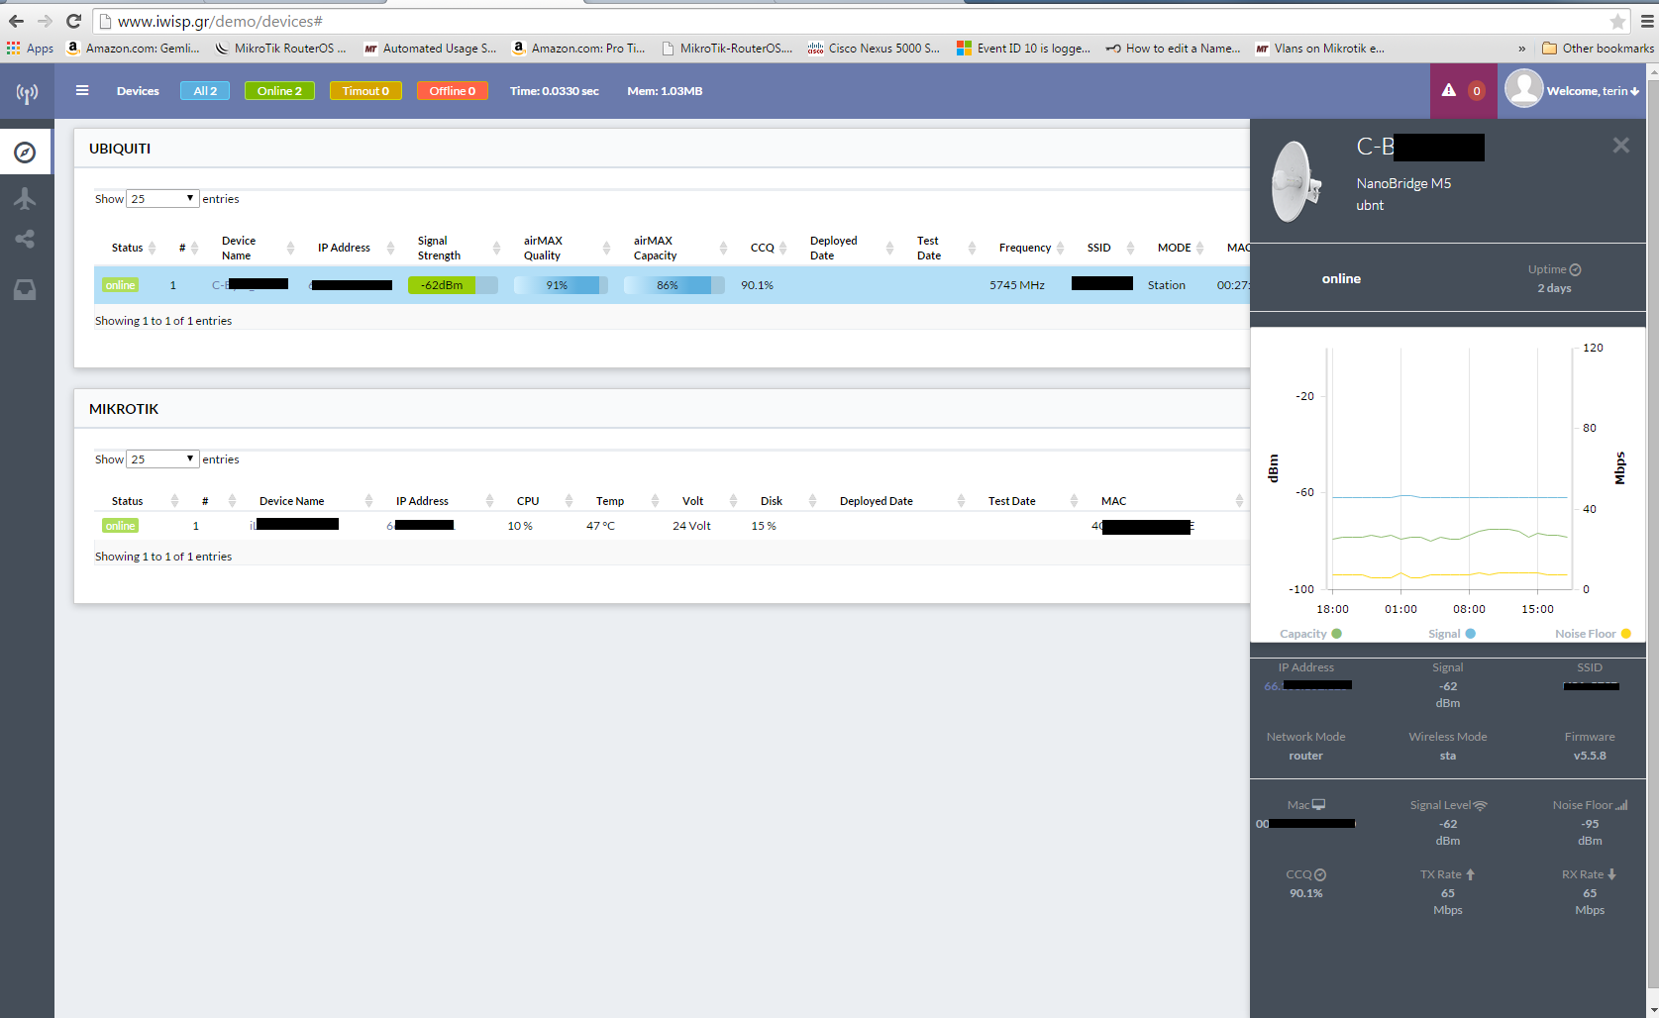
Task: Show All 2 devices
Action: (x=205, y=91)
